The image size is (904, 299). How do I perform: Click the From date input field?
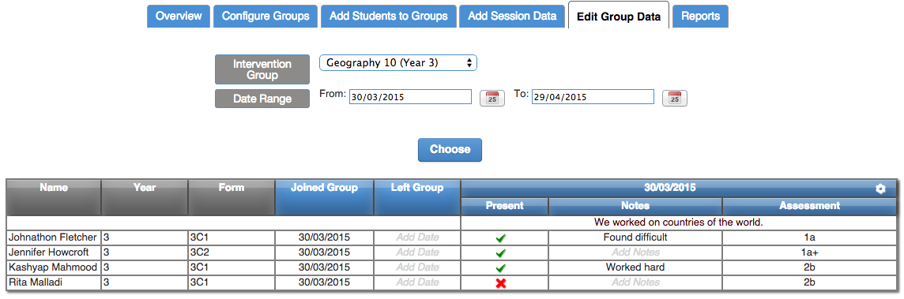coord(410,97)
